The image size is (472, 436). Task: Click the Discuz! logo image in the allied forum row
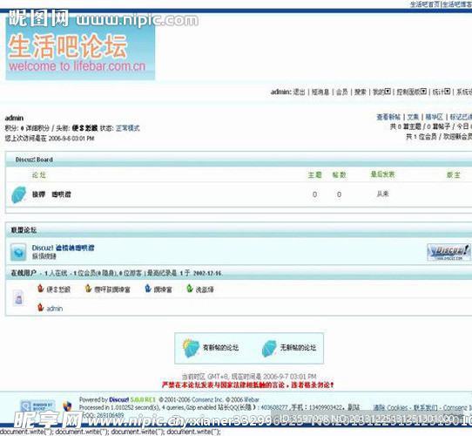[448, 252]
